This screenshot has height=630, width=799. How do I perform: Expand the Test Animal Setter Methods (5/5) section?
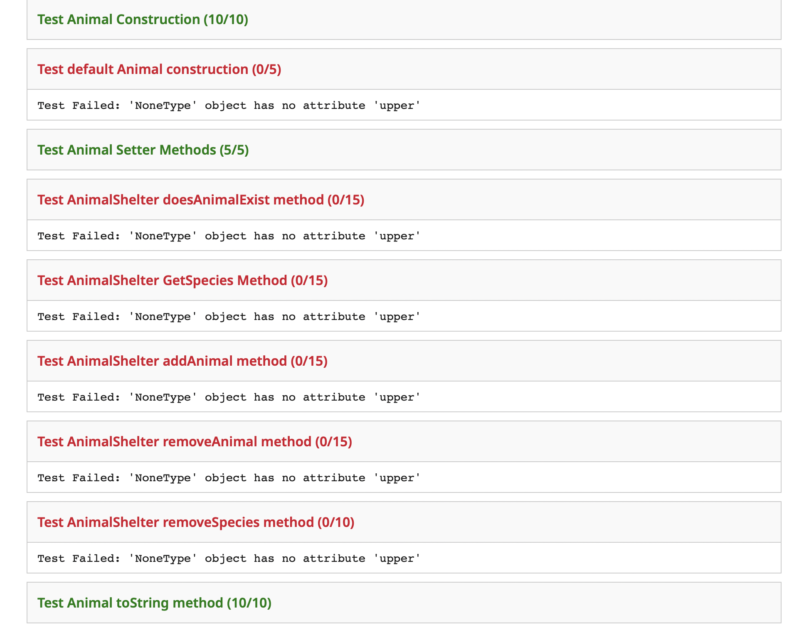(x=142, y=150)
